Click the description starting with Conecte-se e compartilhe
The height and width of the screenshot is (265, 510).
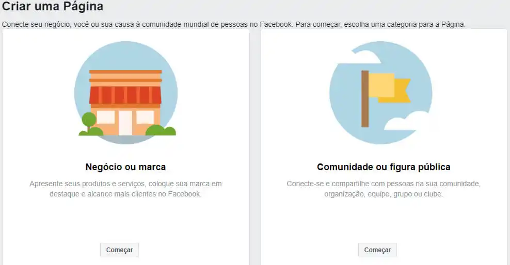tap(384, 189)
